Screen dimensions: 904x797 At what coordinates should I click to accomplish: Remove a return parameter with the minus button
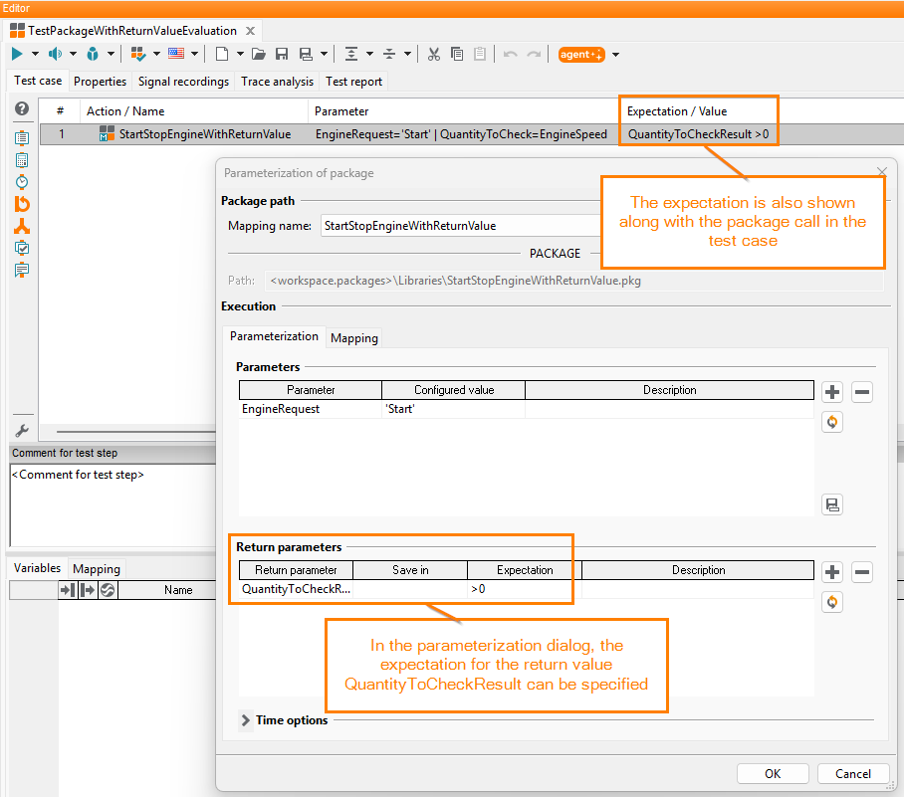pos(862,572)
